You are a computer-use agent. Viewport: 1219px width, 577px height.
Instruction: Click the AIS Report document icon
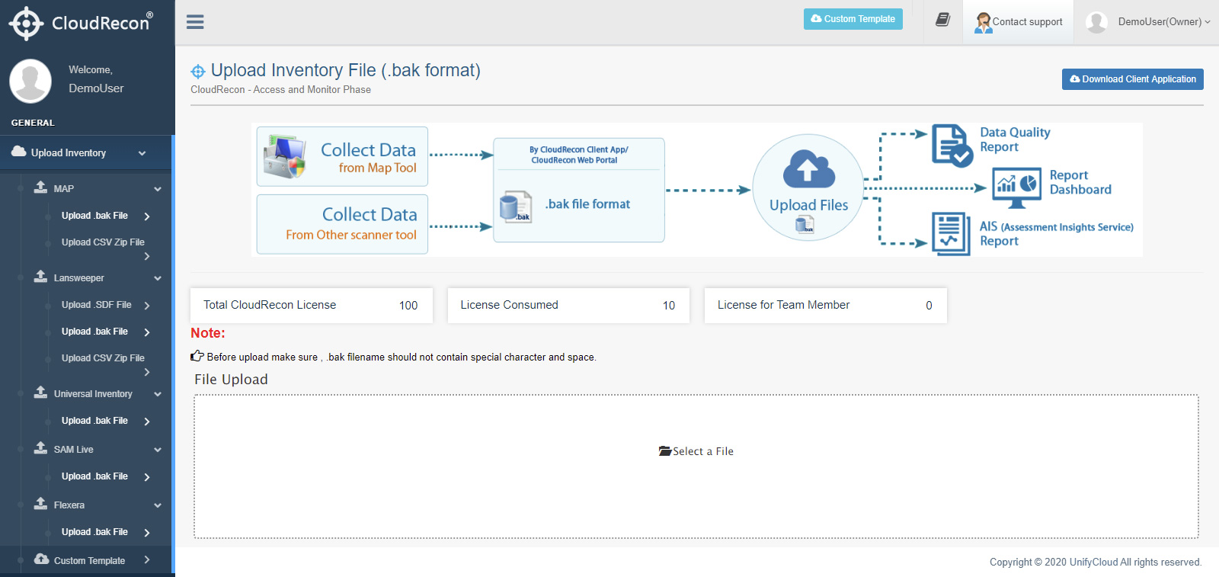click(951, 233)
